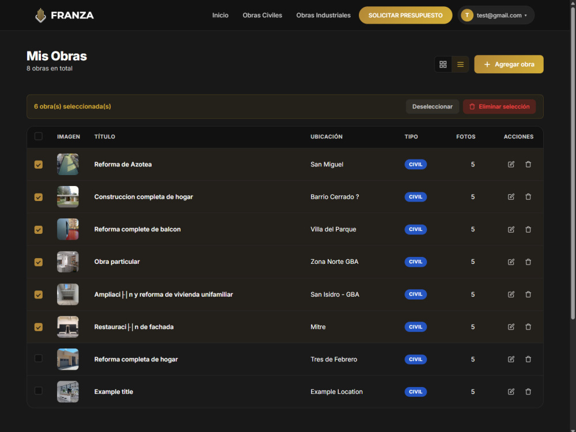576x432 pixels.
Task: Uncheck Construccion completa de hogar checkbox
Action: coord(38,197)
